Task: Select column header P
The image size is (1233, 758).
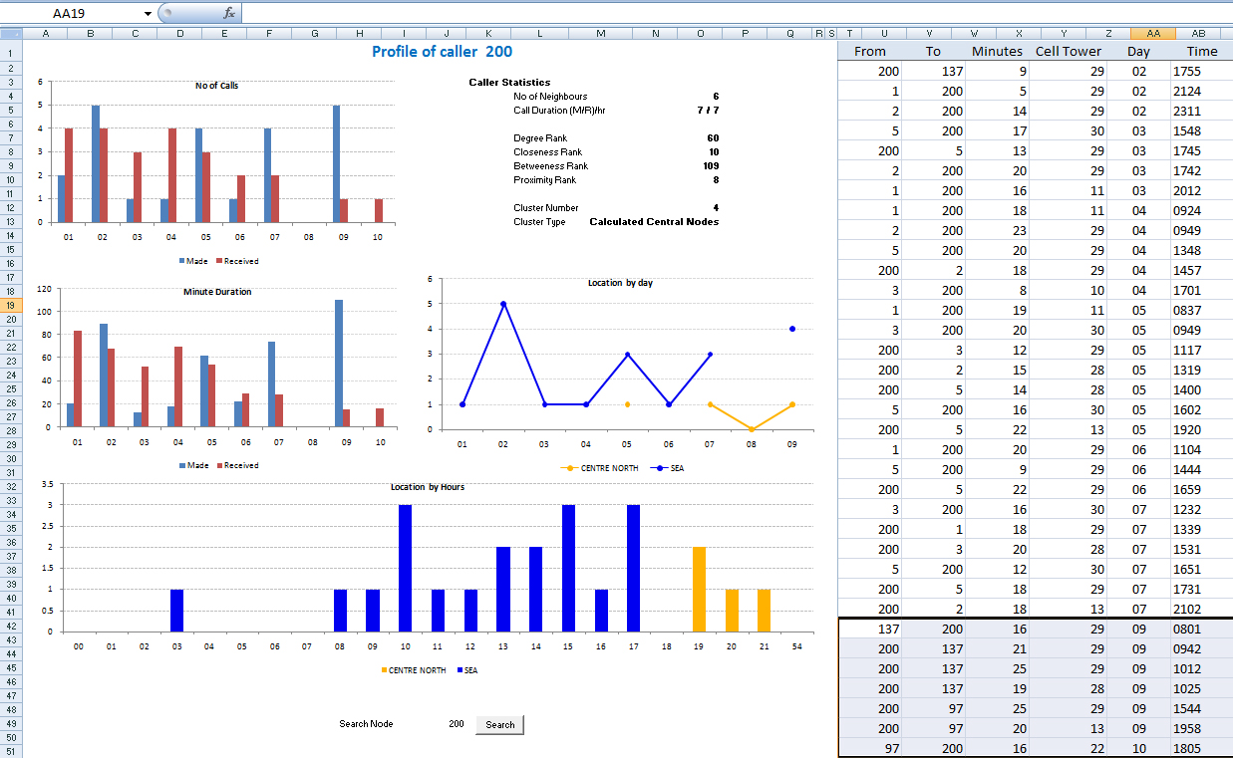Action: [745, 34]
